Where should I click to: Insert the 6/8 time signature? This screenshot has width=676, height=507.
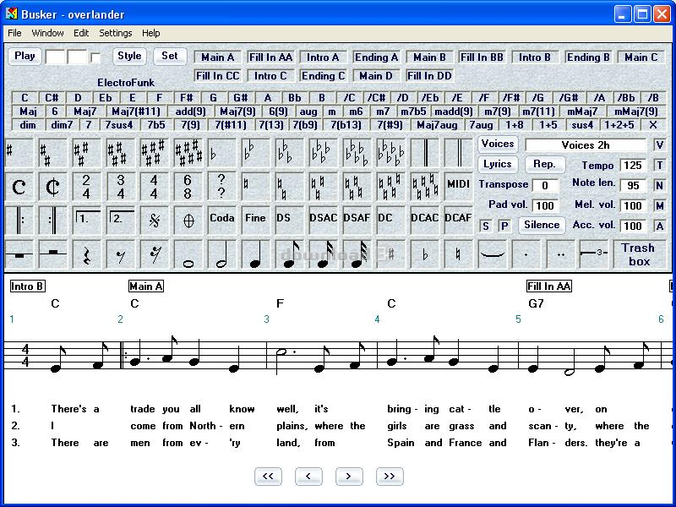point(188,186)
